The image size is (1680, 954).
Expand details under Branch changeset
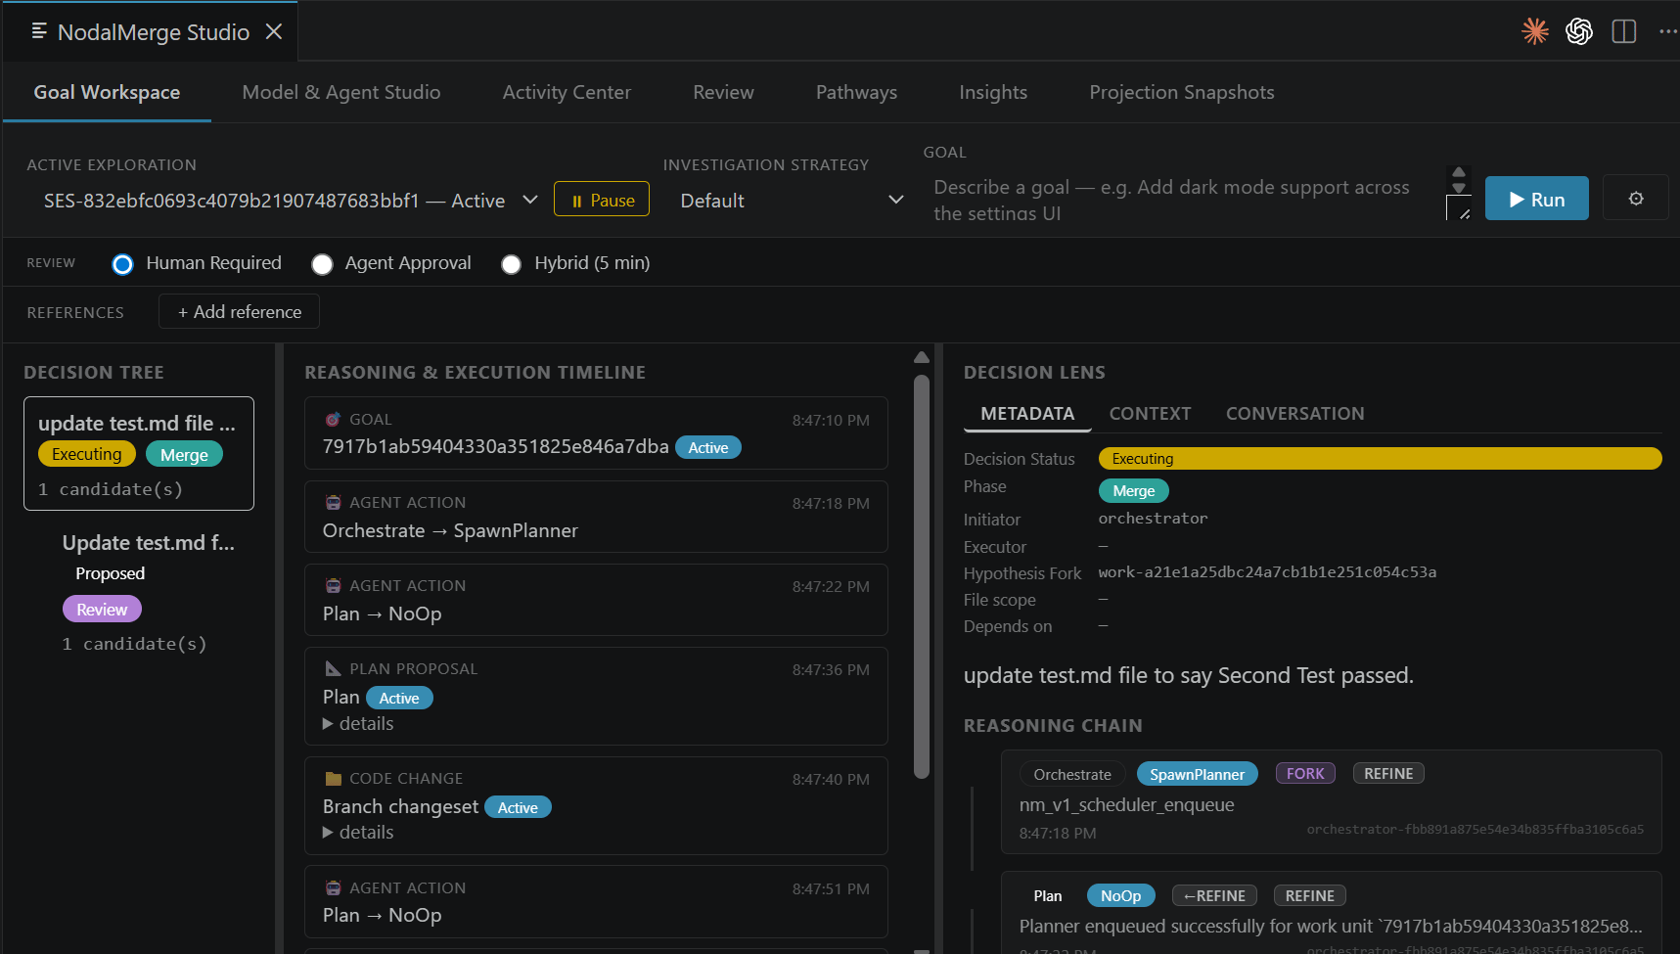point(358,832)
